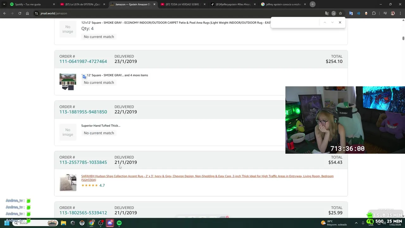
Task: Open order 111-0641987-4727464
Action: pos(83,61)
